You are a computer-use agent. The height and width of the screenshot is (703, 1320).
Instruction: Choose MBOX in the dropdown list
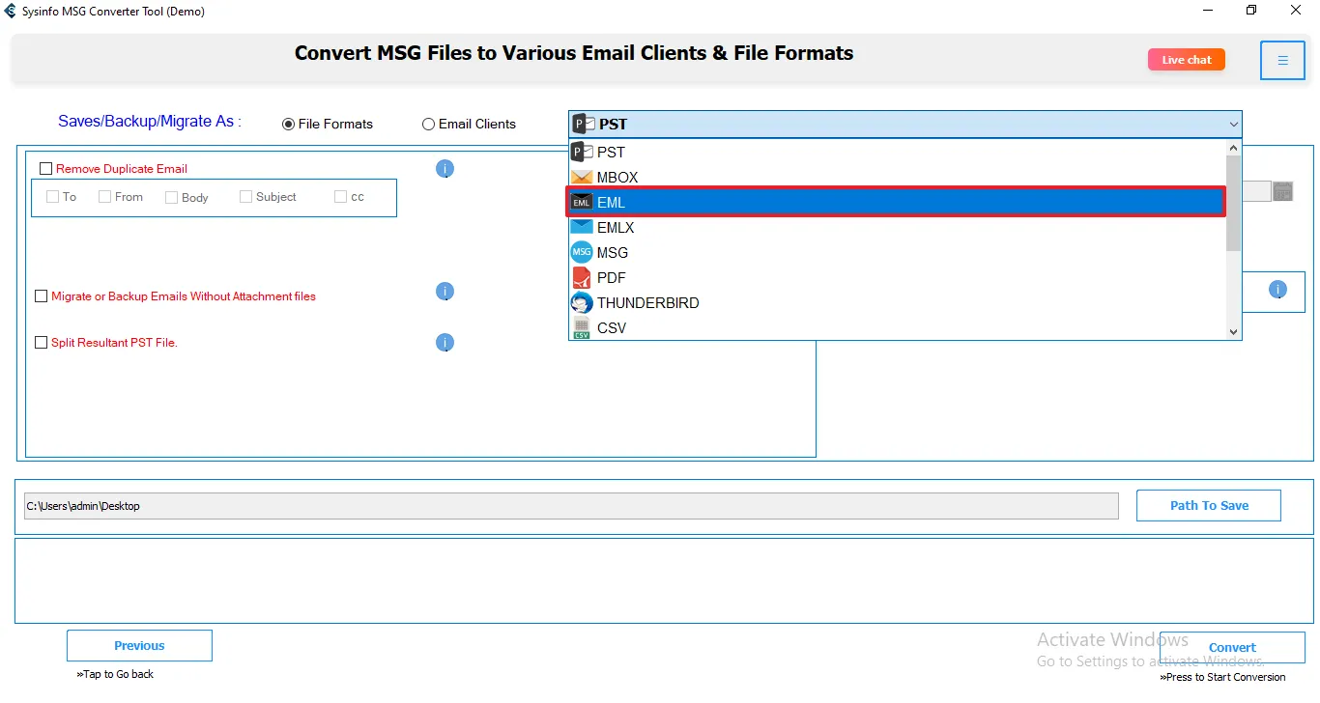click(617, 178)
